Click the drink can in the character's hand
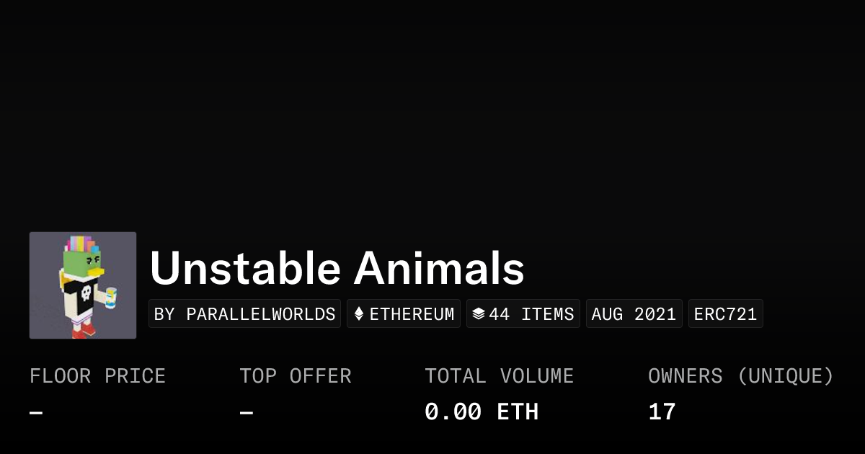This screenshot has width=865, height=454. (110, 297)
